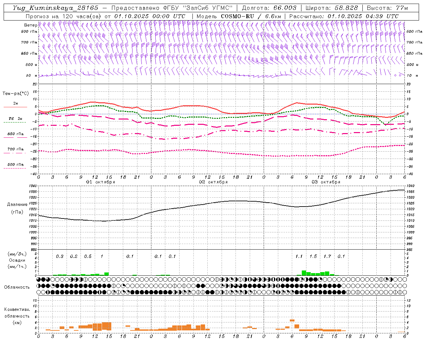Click the 02 октября date label
This screenshot has height=339, width=424.
[x=213, y=182]
